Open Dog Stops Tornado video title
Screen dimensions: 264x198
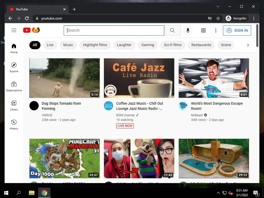(61, 106)
